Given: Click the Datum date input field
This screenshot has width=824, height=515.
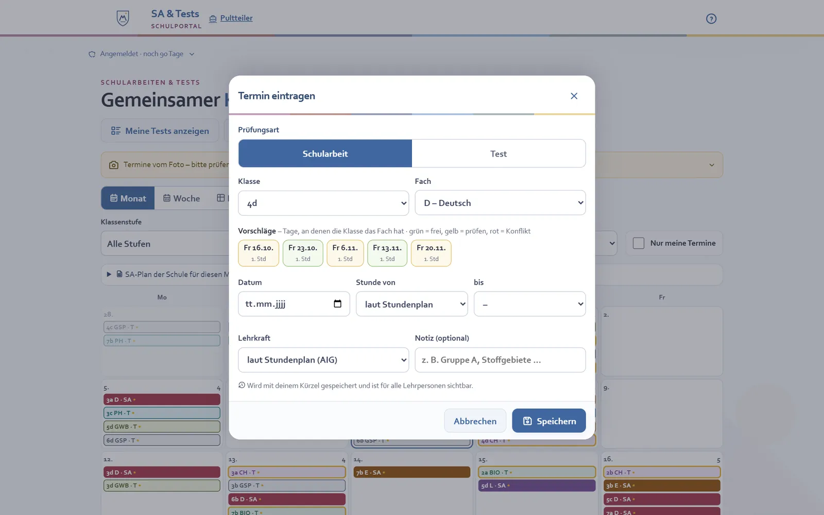Looking at the screenshot, I should (294, 304).
